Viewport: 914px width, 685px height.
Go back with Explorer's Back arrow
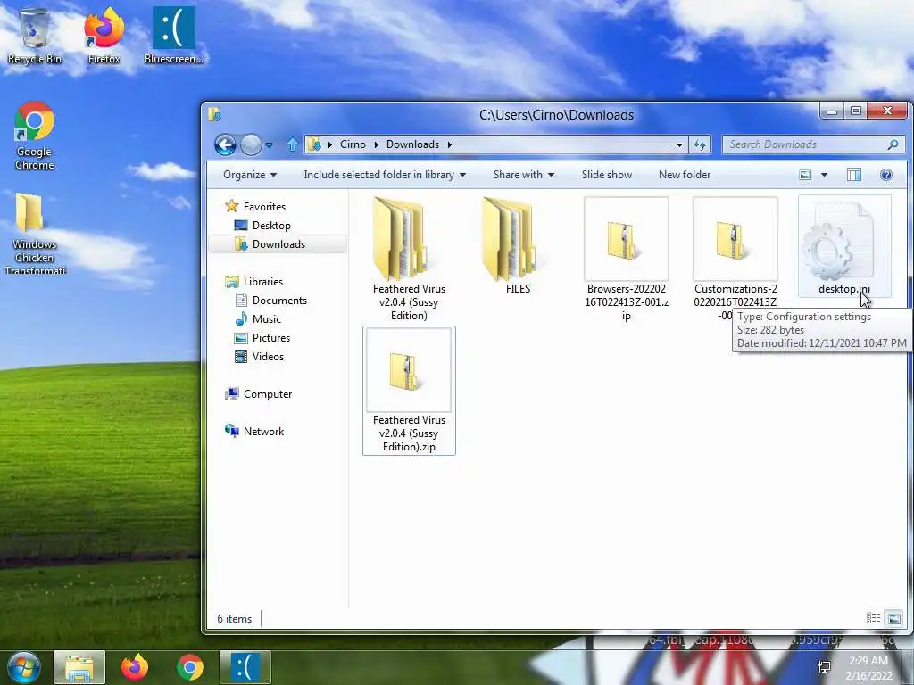tap(225, 144)
